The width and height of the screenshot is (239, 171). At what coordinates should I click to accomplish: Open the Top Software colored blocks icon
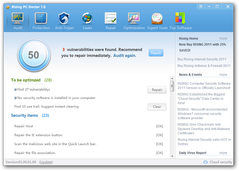pyautogui.click(x=180, y=18)
